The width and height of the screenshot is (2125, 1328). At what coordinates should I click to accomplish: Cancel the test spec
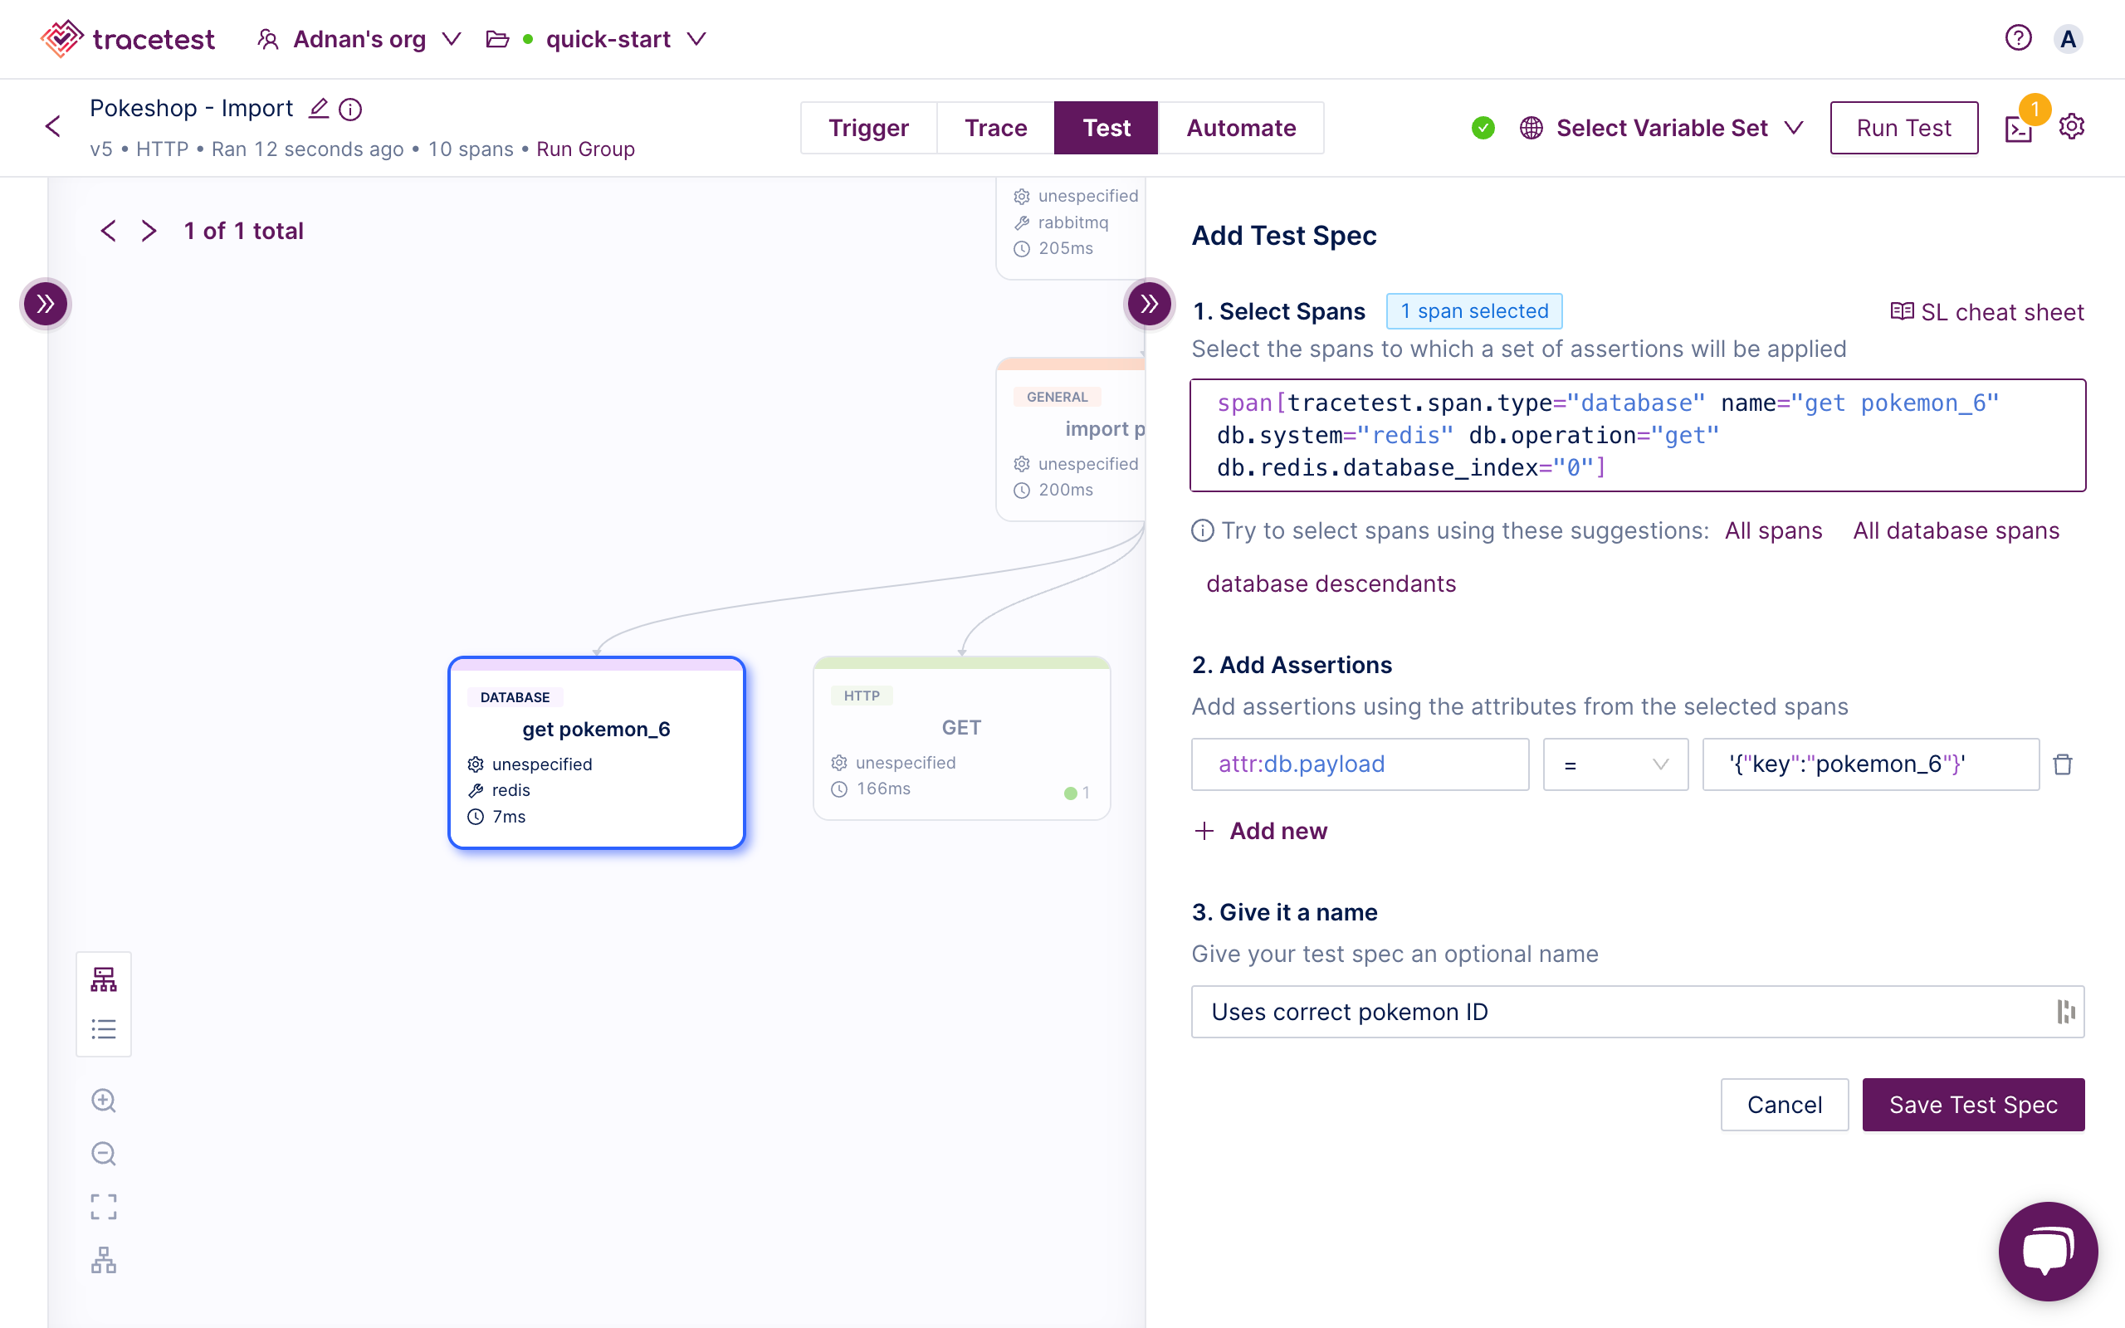point(1785,1105)
